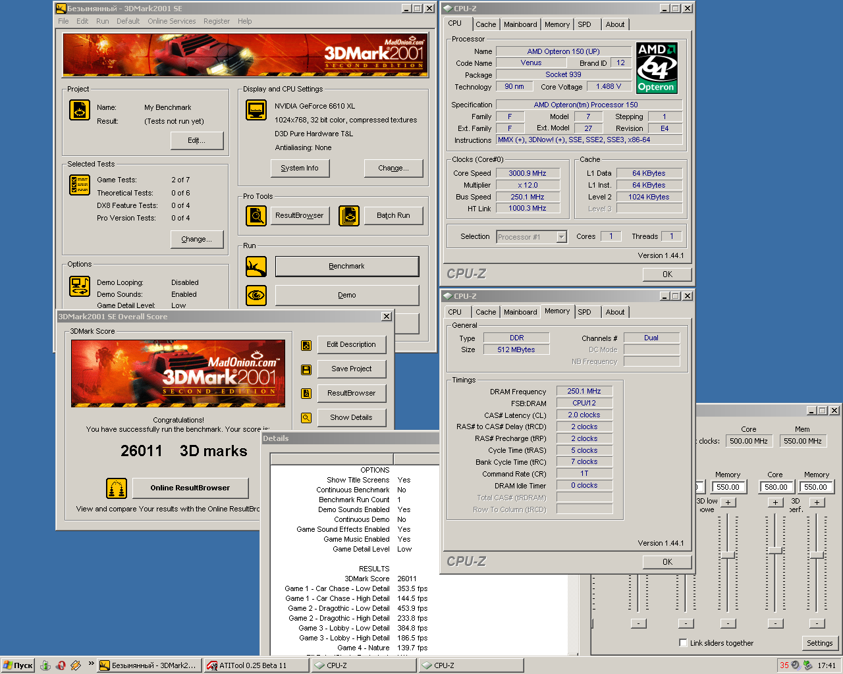The image size is (843, 674).
Task: Click the 3D low Memory 550.00 field
Action: pyautogui.click(x=728, y=487)
